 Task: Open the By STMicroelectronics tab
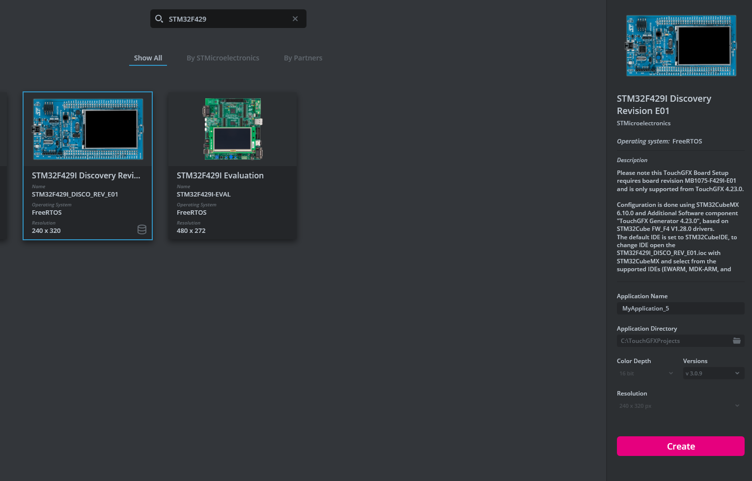point(223,58)
